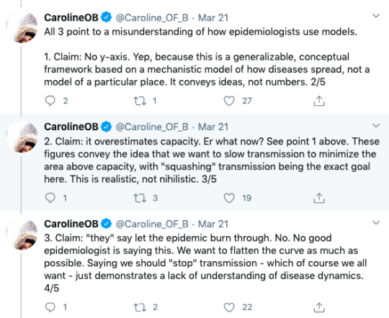
Task: Like the tweet with 19 likes
Action: click(x=229, y=198)
